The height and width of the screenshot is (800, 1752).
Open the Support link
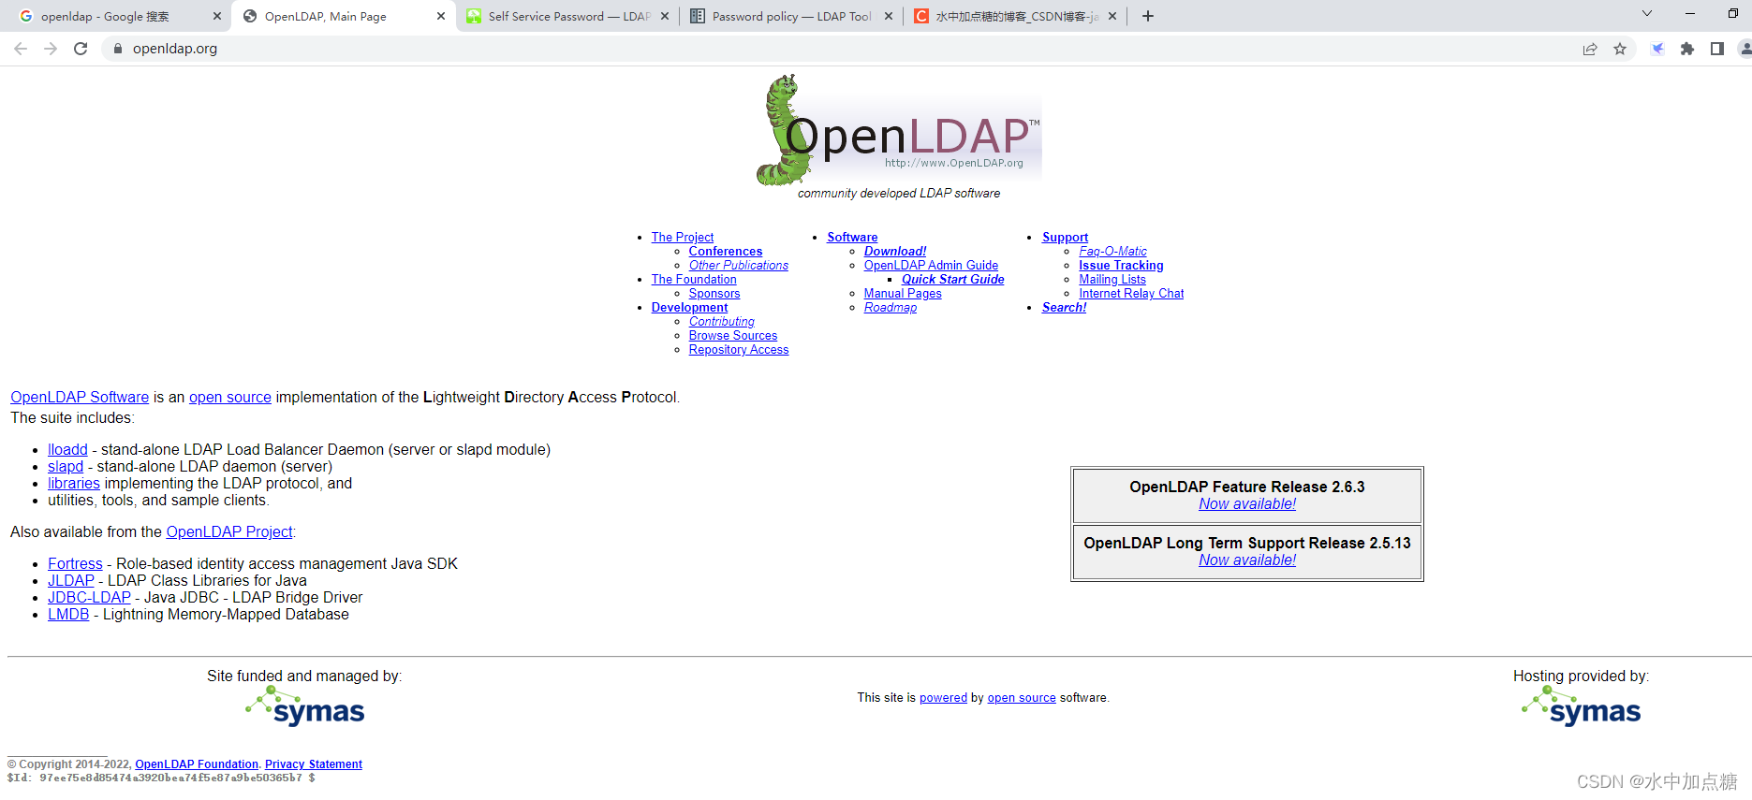click(x=1065, y=238)
